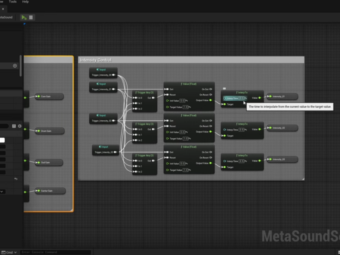This screenshot has height=255, width=340.
Task: Click the Target input pin on the InterpTo node
Action: [224, 104]
